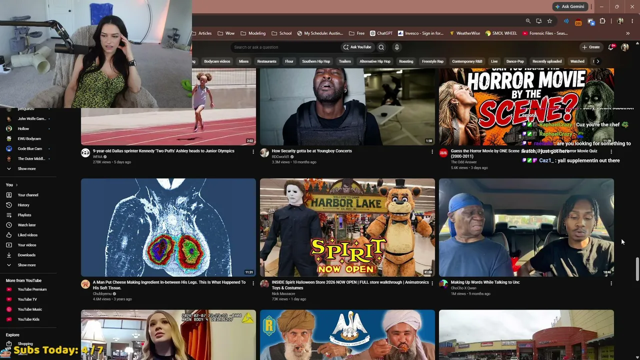
Task: Open the WFAA channel avatar
Action: coord(85,153)
